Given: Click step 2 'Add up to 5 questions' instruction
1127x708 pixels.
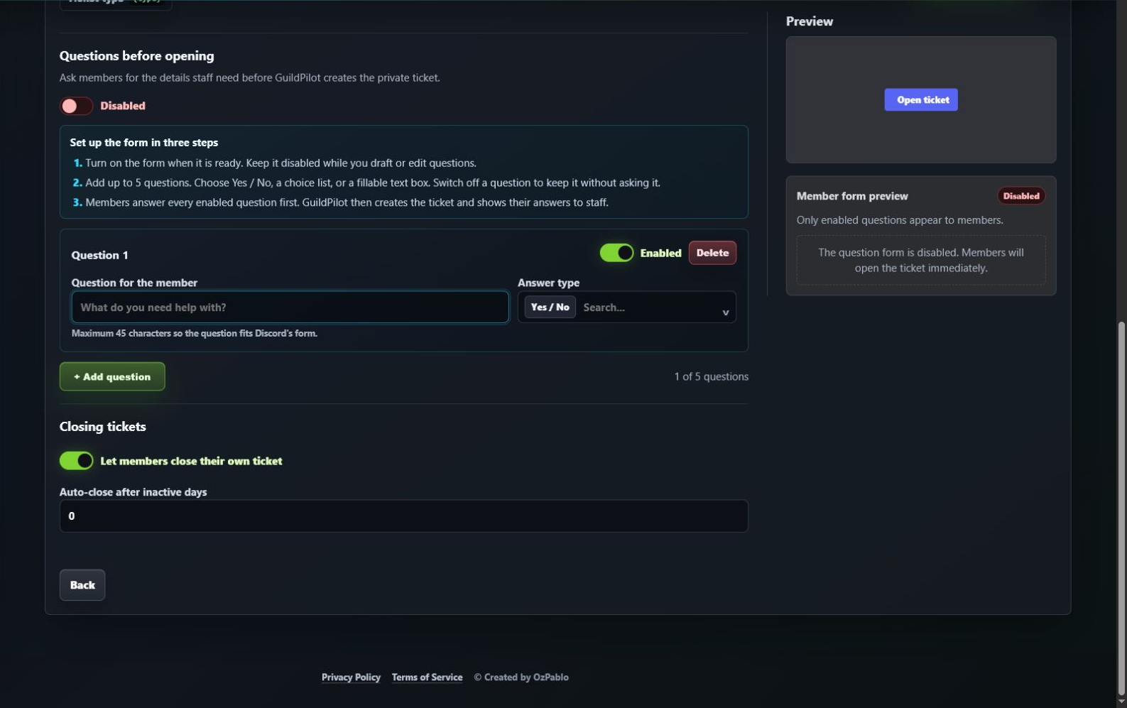Looking at the screenshot, I should [372, 183].
